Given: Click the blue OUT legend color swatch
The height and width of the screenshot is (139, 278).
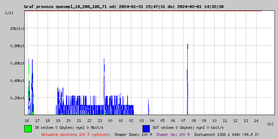Looking at the screenshot, I should [x=146, y=128].
